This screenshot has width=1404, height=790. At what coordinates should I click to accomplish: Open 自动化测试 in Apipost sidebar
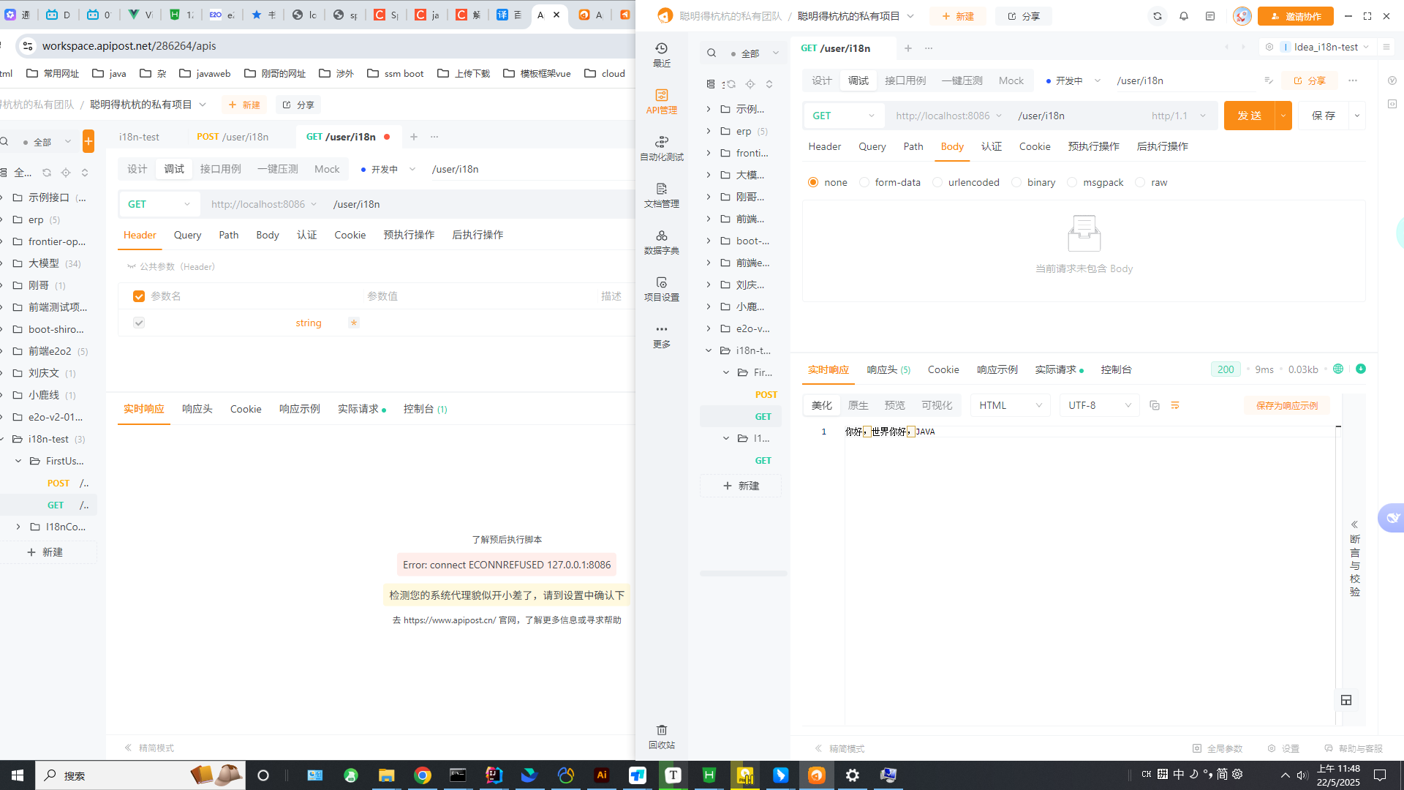coord(661,148)
